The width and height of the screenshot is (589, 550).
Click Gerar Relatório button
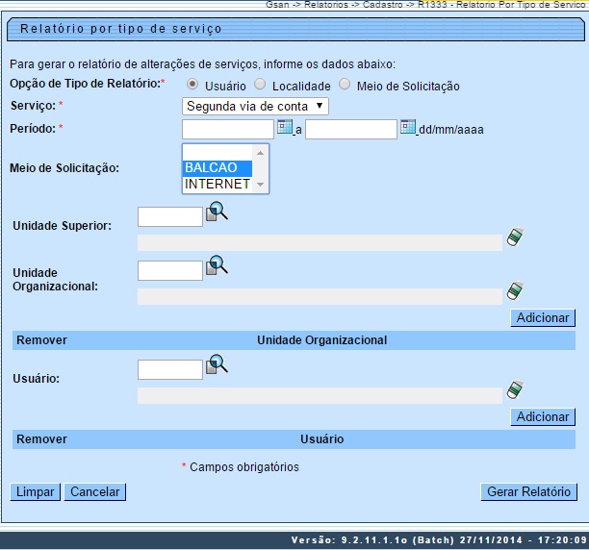[x=528, y=491]
